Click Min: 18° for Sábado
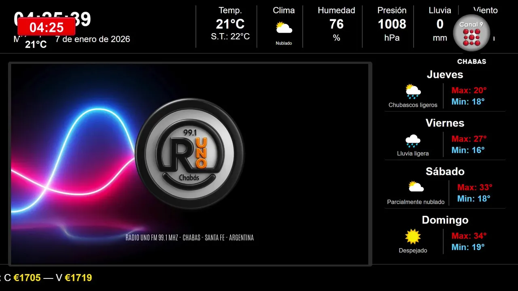 [x=473, y=198]
